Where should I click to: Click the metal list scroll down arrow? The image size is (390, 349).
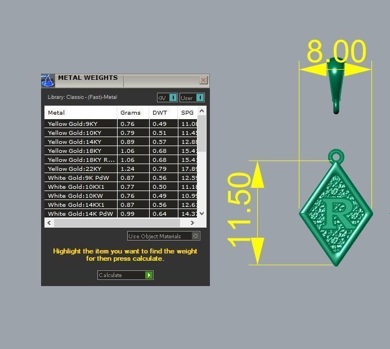click(201, 214)
